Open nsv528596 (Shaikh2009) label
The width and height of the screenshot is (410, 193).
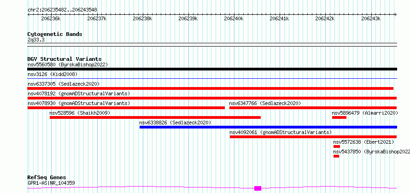pos(80,113)
